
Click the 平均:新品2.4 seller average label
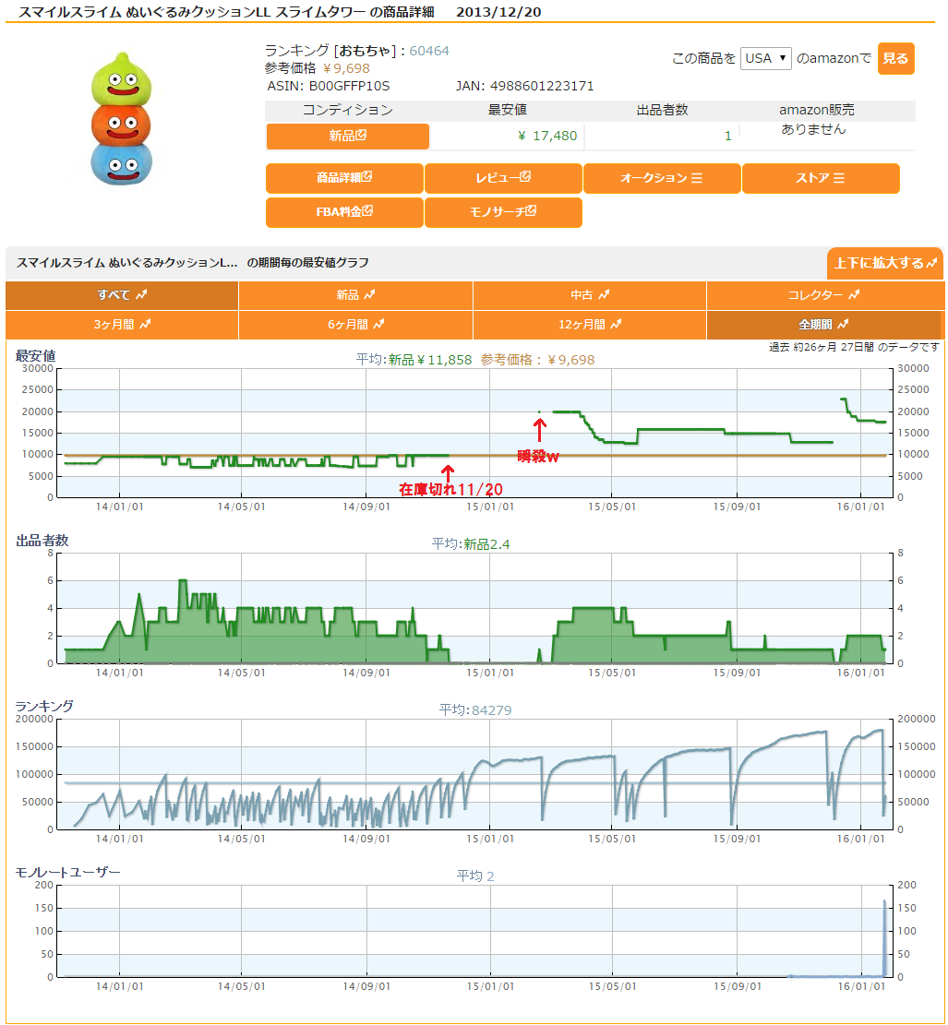tap(471, 544)
